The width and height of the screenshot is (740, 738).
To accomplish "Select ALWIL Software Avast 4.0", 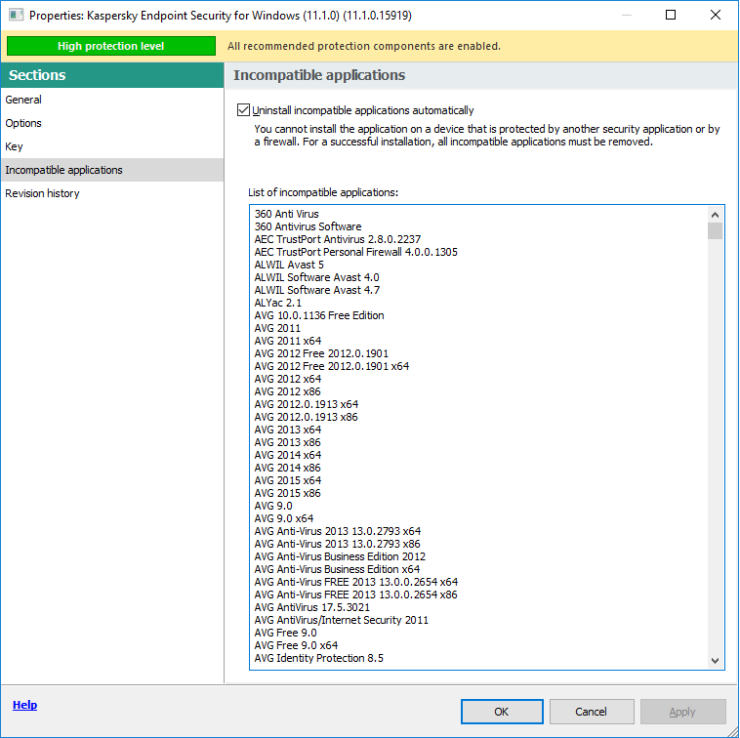I will coord(316,277).
